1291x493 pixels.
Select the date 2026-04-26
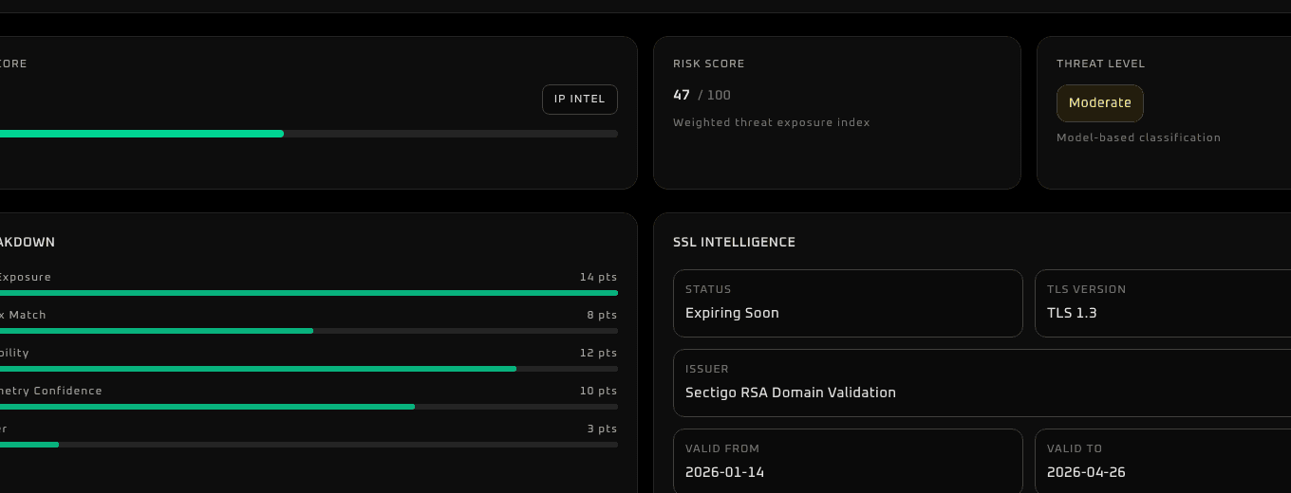(x=1087, y=472)
